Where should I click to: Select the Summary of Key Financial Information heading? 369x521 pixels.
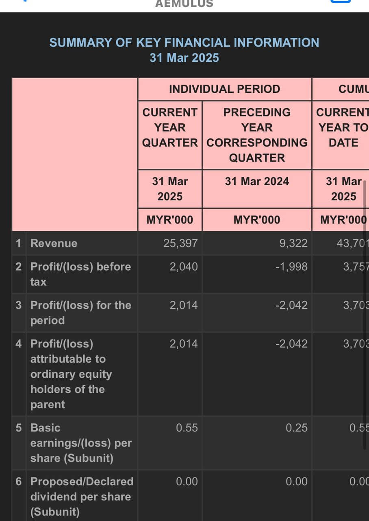click(184, 50)
